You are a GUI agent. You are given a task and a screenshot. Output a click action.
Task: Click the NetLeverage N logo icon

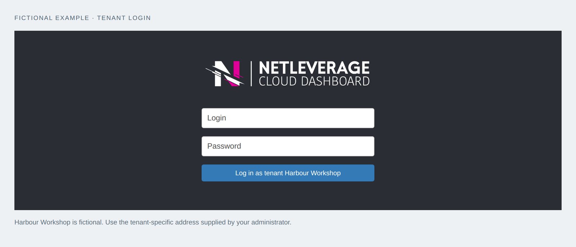tap(225, 74)
